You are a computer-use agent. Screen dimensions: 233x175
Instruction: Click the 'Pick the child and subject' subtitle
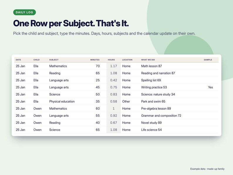(x=104, y=33)
